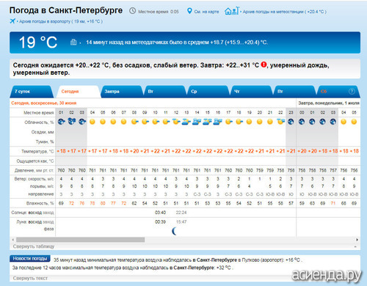Click the red warning exclamation icon
The width and height of the screenshot is (367, 286).
pyautogui.click(x=264, y=65)
